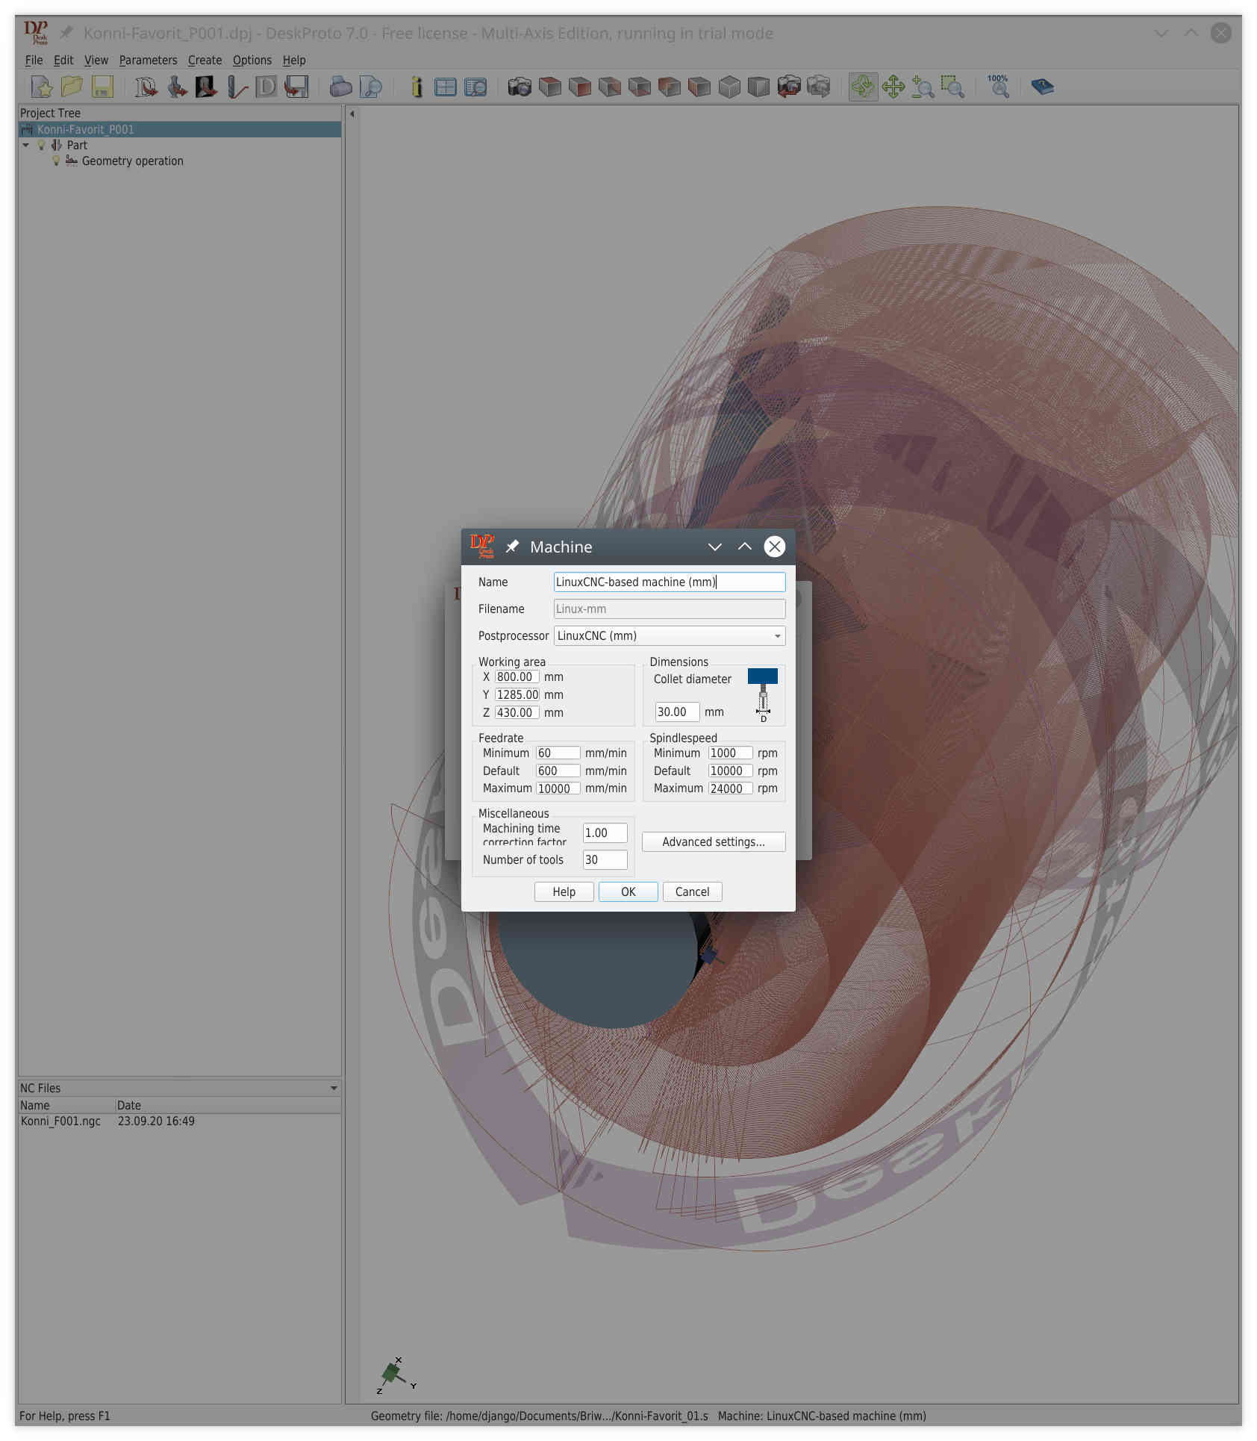
Task: Click Feedrate Maximum field
Action: pos(558,788)
